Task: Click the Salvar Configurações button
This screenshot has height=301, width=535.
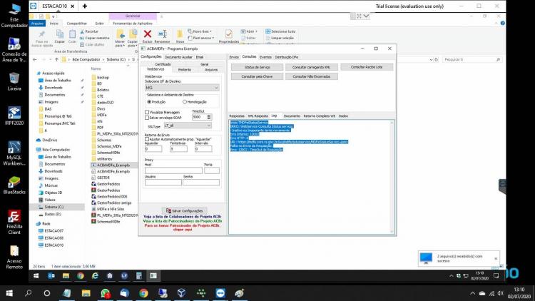Action: click(184, 210)
